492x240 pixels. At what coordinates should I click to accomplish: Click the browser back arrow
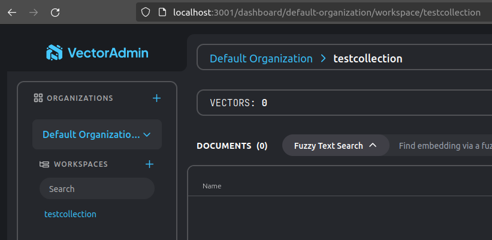pyautogui.click(x=13, y=12)
